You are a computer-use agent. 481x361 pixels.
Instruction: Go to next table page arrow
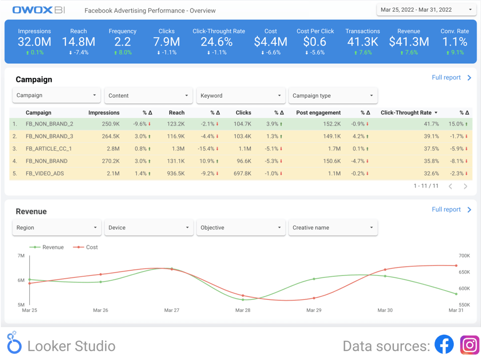click(x=465, y=186)
